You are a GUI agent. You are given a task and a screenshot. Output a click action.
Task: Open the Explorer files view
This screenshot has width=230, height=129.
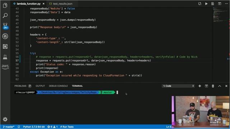pos(5,6)
